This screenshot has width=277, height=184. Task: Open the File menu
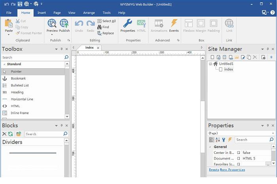click(9, 13)
